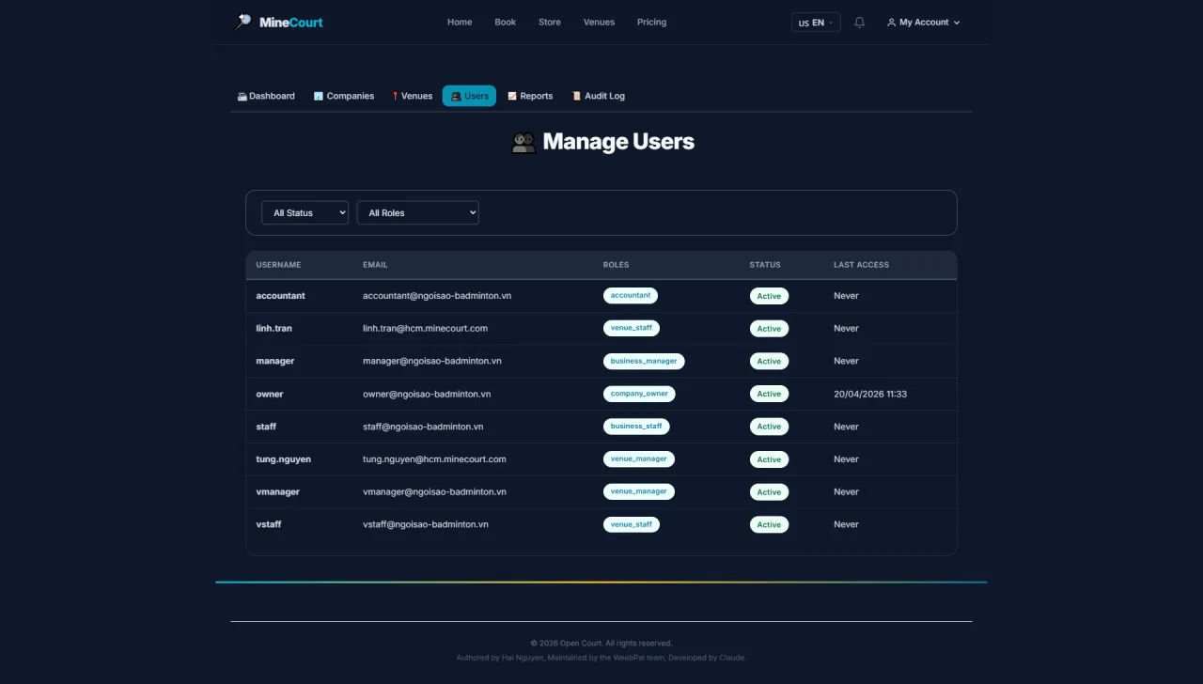
Task: Expand the My Account menu
Action: [924, 23]
